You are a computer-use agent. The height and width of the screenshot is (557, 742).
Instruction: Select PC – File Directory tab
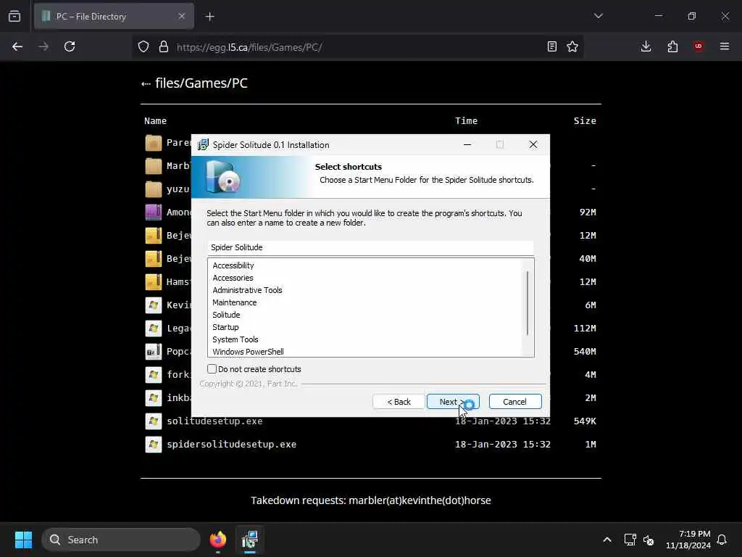pyautogui.click(x=114, y=17)
